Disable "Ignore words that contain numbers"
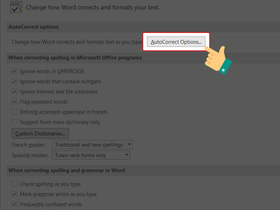This screenshot has width=280, height=210. click(x=14, y=81)
